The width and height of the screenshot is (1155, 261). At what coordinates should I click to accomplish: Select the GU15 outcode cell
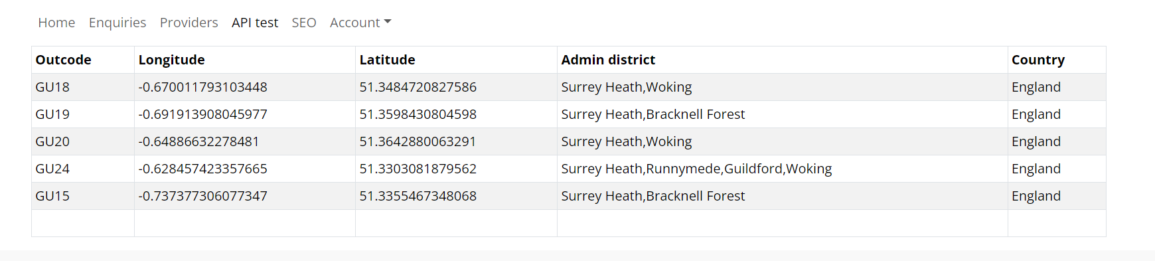[x=83, y=196]
